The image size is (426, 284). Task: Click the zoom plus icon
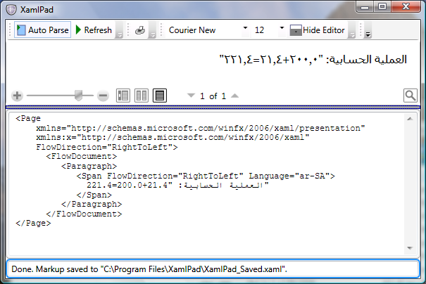[x=17, y=96]
